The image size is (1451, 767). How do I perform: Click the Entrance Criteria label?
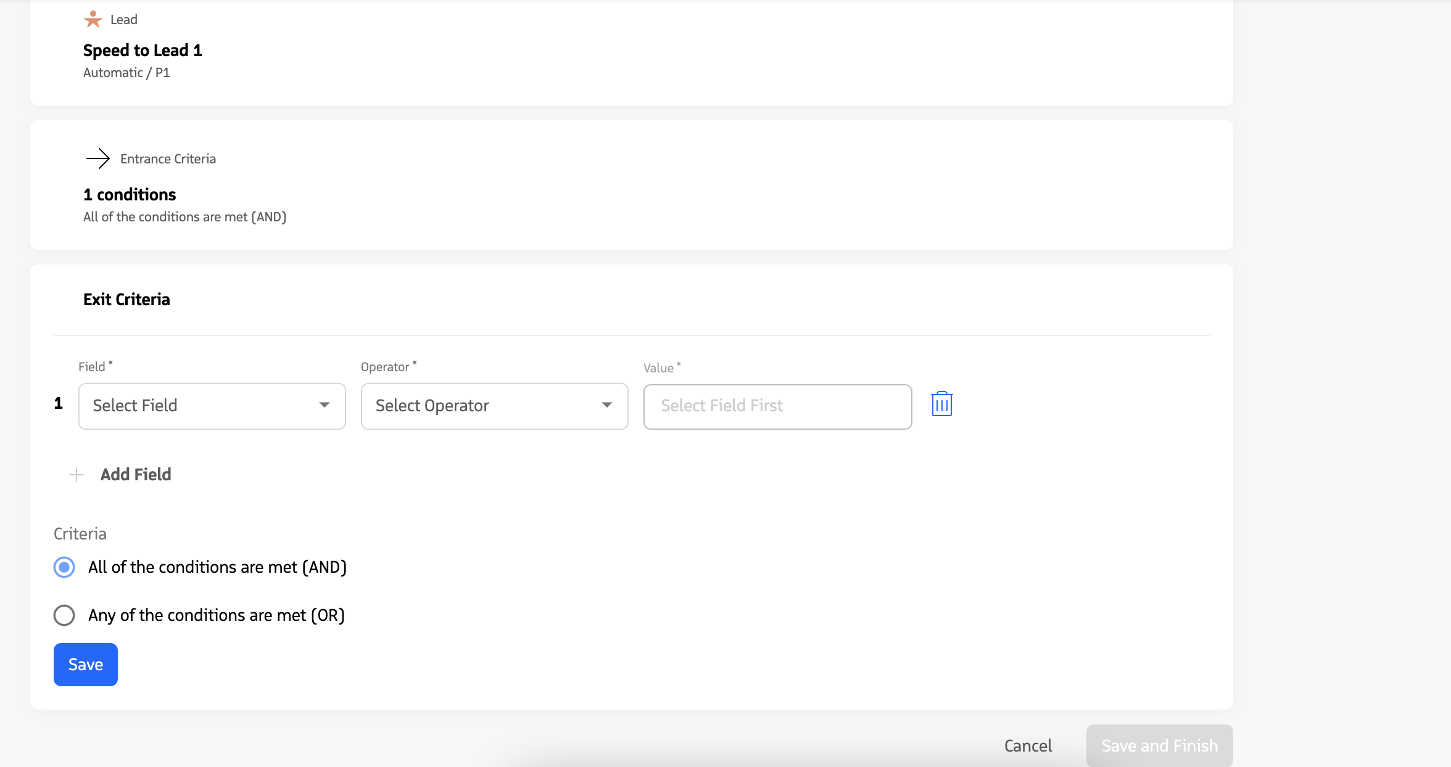[168, 159]
